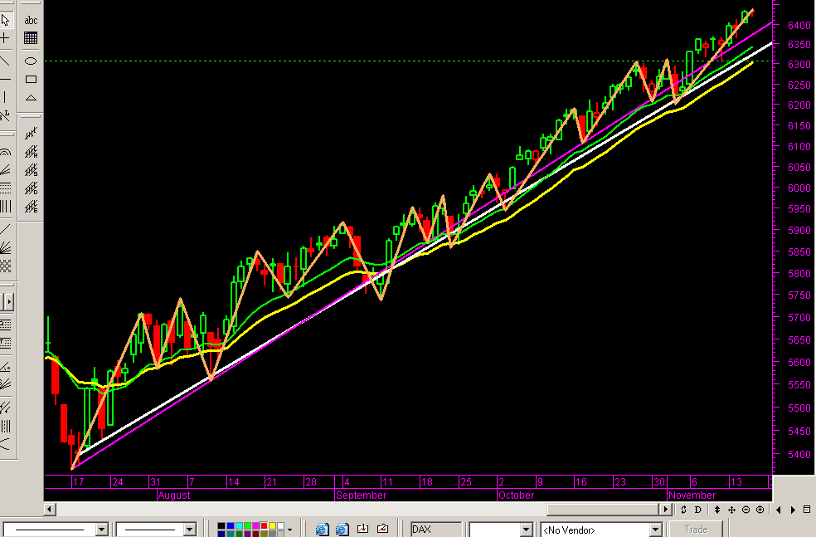Step chart back with left triangle
Viewport: 816px width, 537px height.
click(x=779, y=510)
